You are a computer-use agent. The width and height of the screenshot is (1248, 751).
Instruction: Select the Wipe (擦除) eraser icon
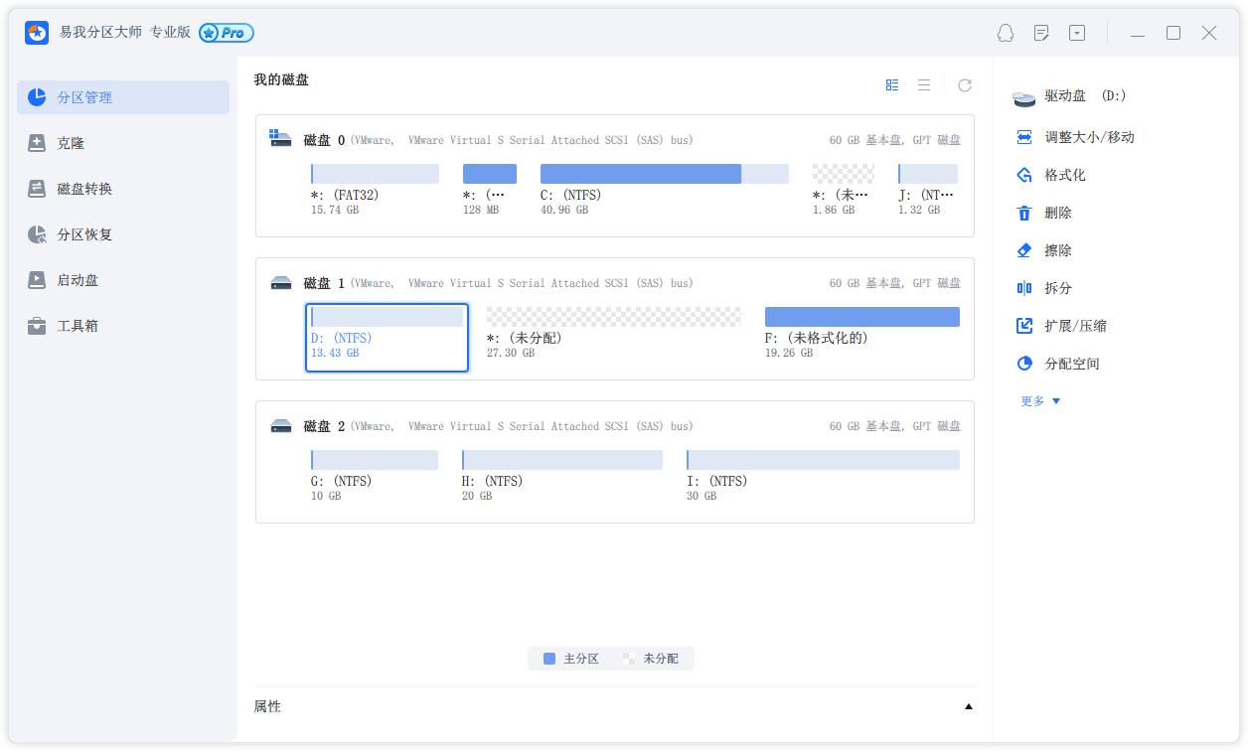click(1024, 250)
